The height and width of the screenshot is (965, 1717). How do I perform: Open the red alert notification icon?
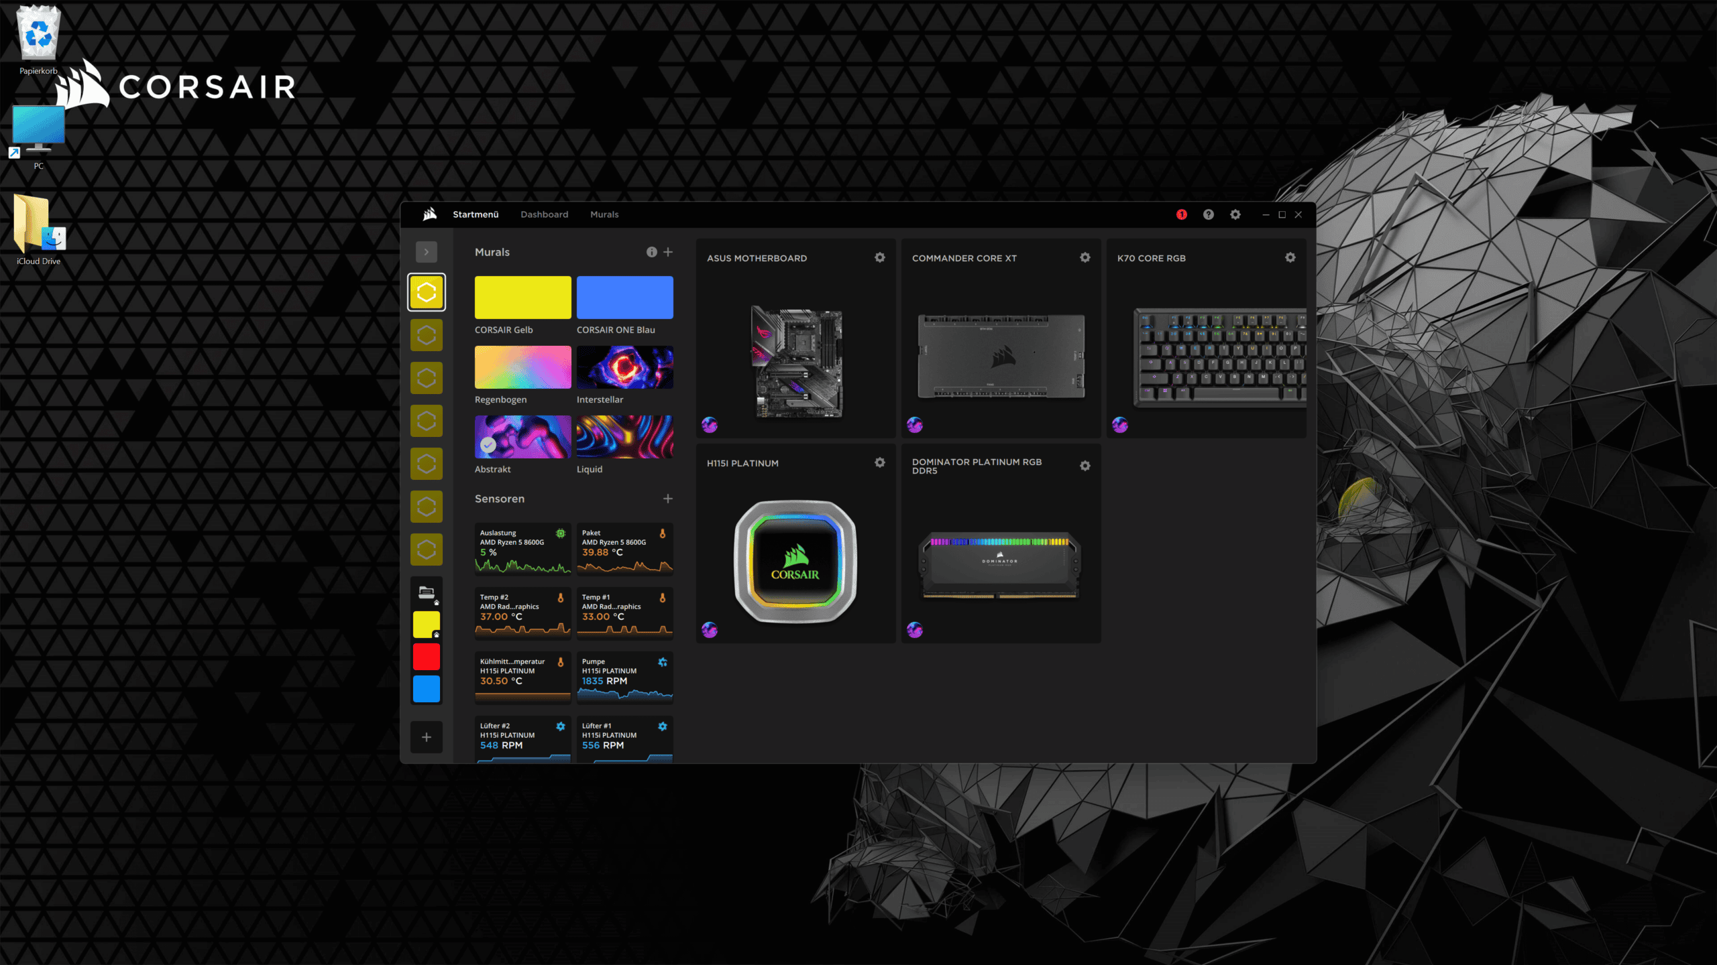(1182, 214)
